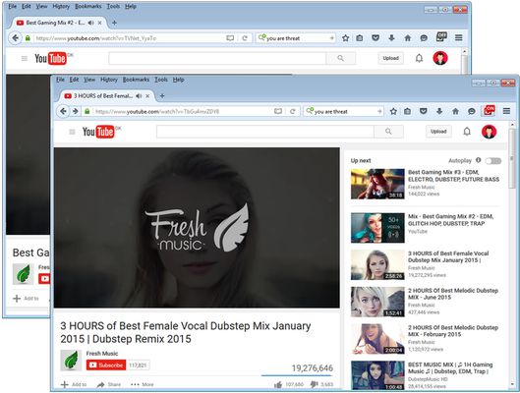Open notifications bell in front window
Screen dimensions: 520x393
pyautogui.click(x=467, y=132)
